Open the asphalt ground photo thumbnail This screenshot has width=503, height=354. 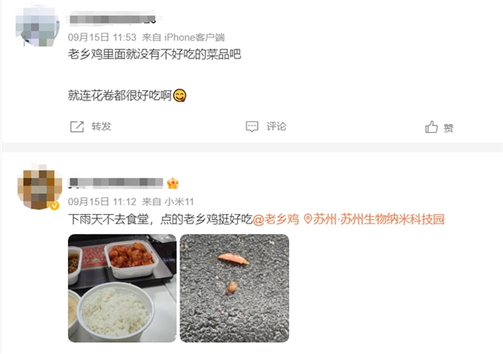pos(235,289)
